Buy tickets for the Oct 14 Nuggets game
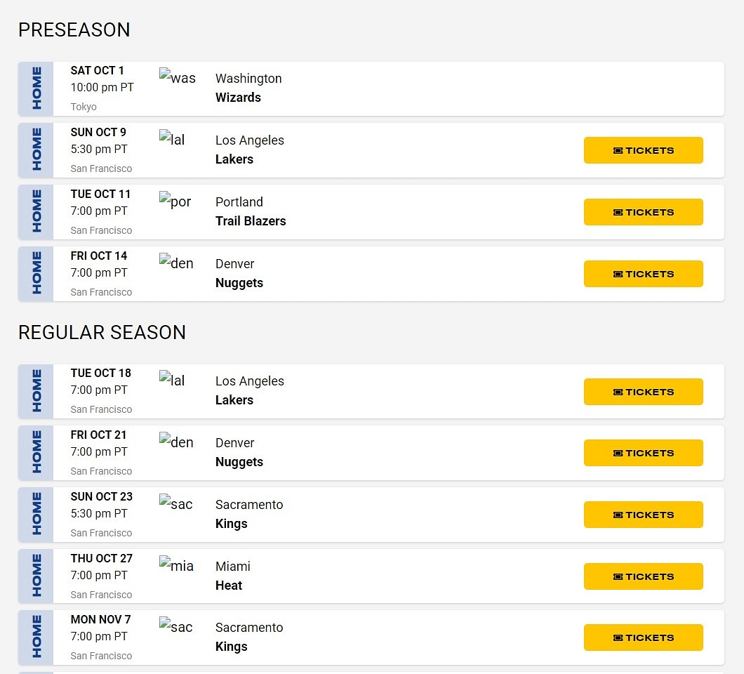Viewport: 744px width, 674px height. [643, 274]
